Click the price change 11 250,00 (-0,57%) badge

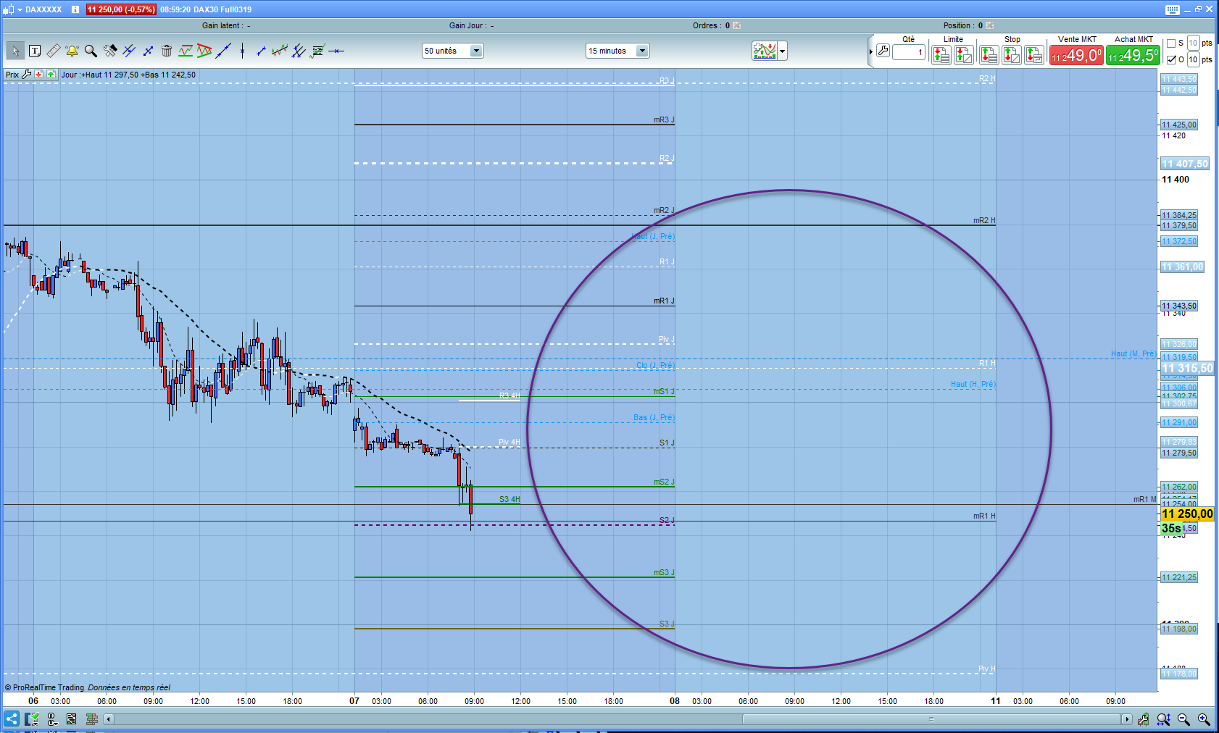point(121,9)
